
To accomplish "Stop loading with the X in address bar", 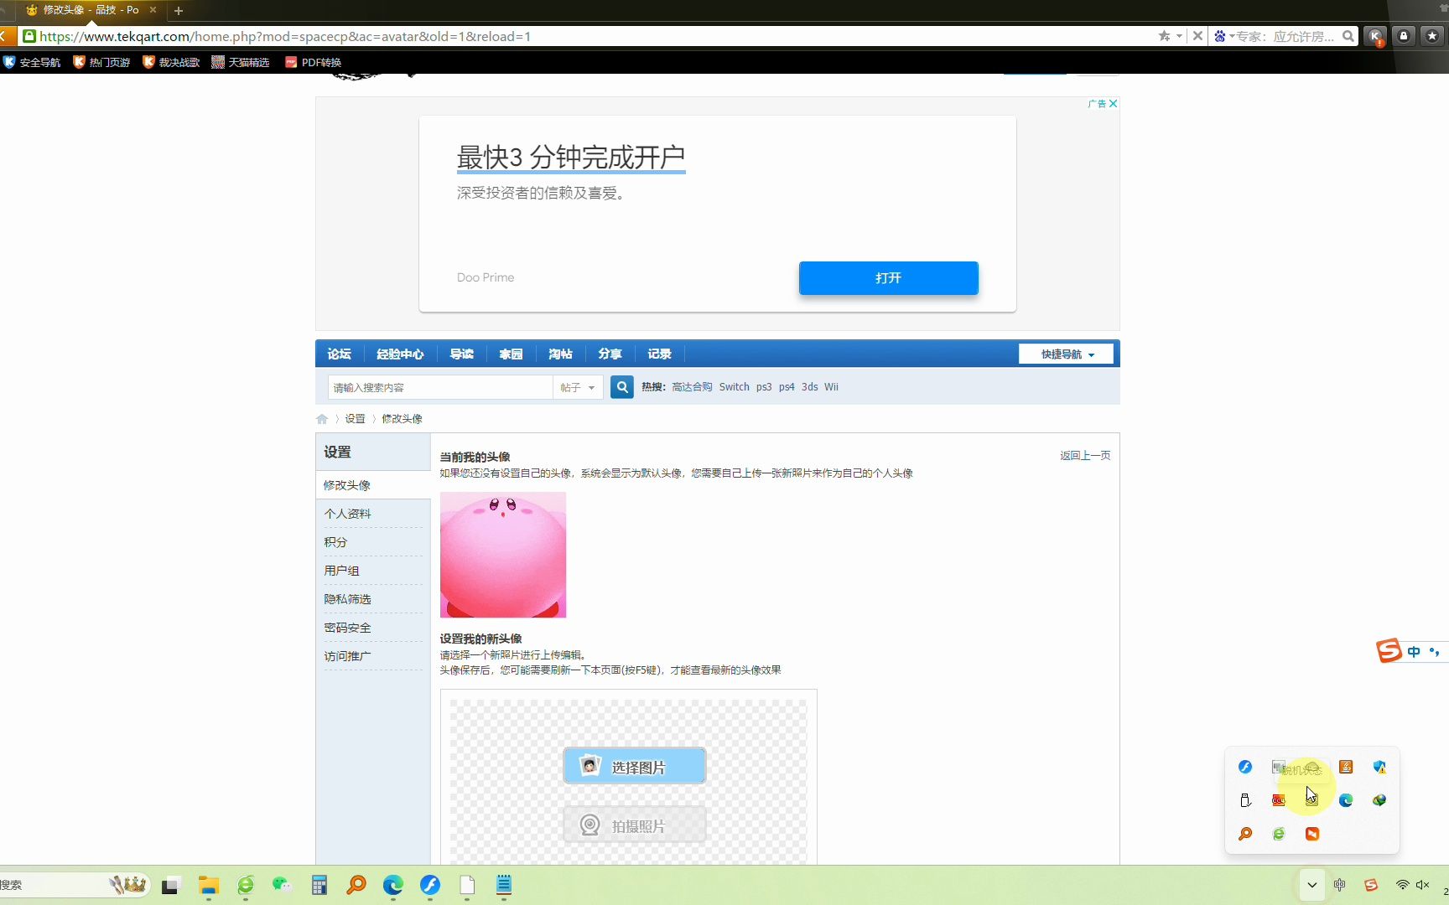I will [1197, 36].
